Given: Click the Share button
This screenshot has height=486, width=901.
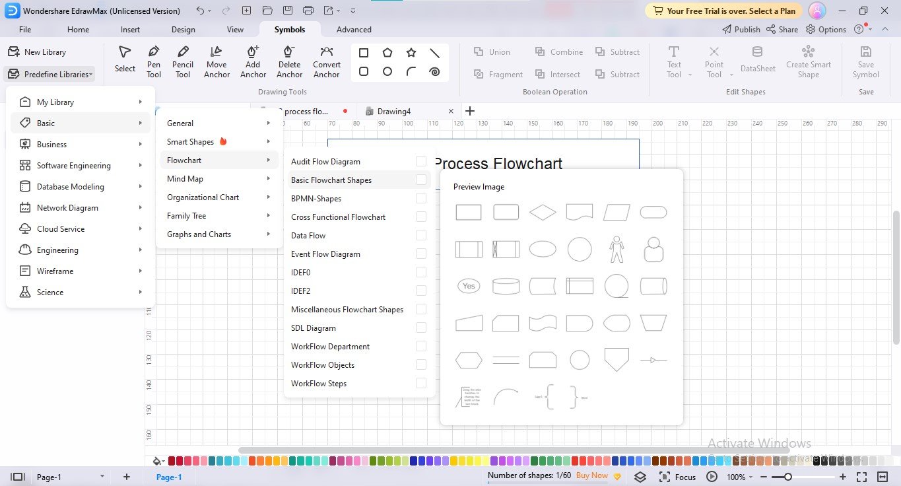Looking at the screenshot, I should pos(782,29).
